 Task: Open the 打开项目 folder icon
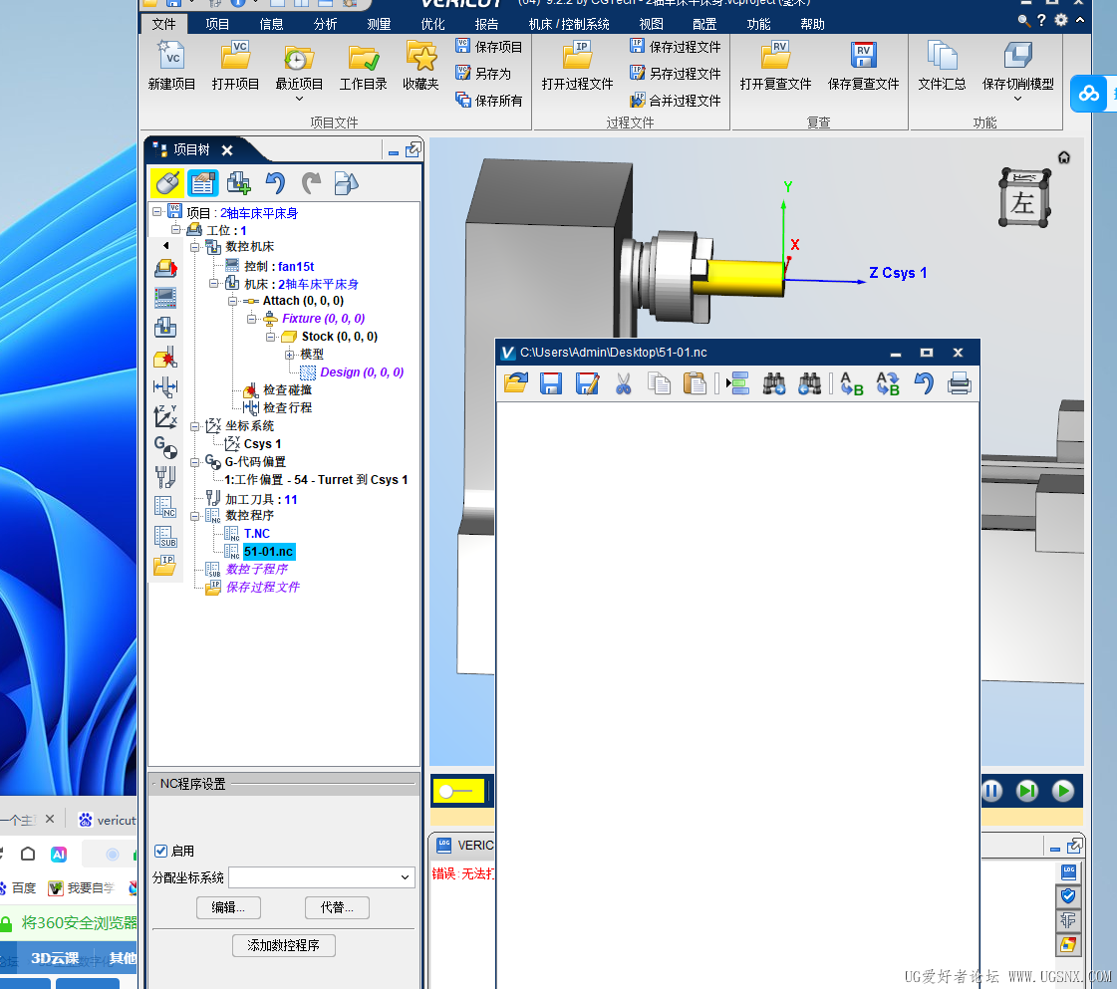click(x=235, y=56)
